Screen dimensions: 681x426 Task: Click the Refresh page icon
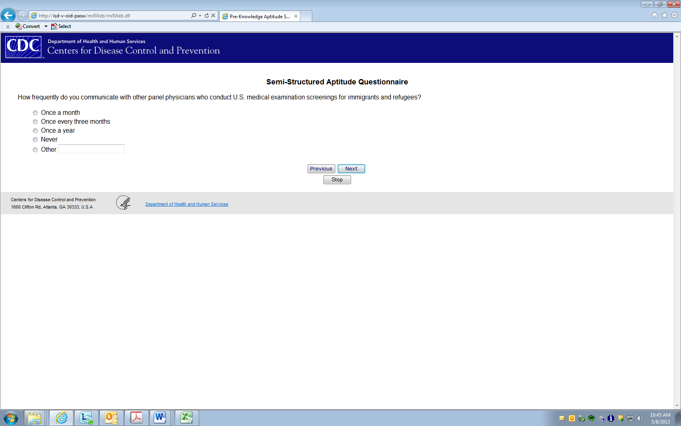207,15
